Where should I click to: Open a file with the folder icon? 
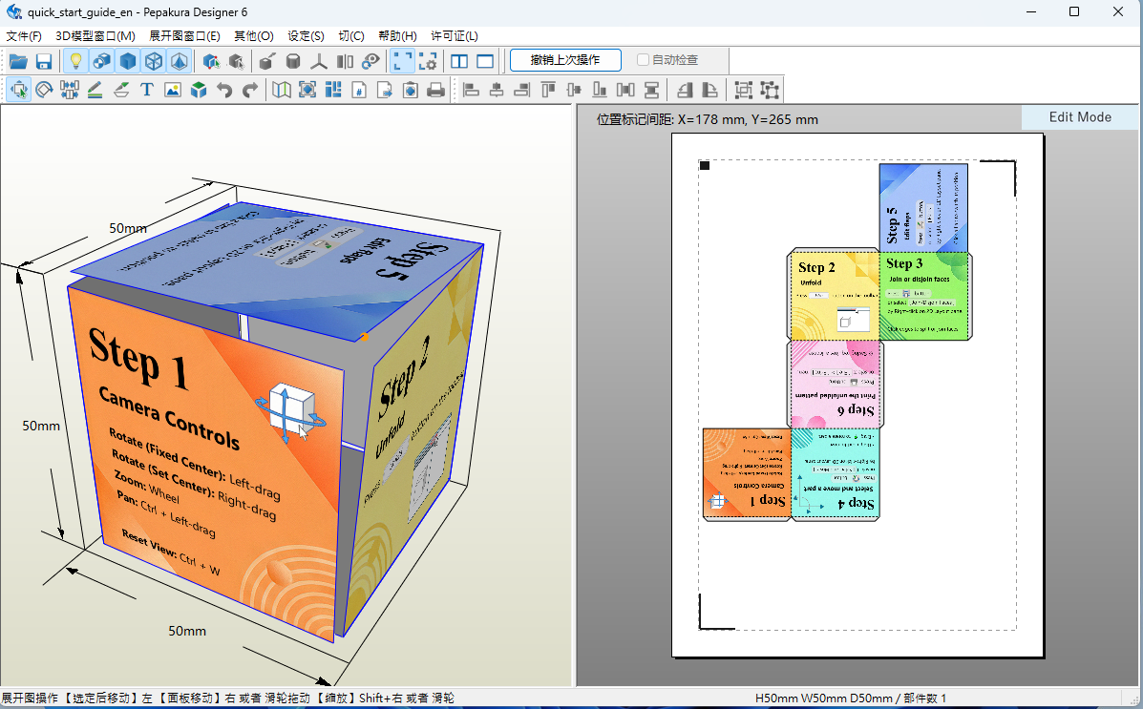(18, 61)
